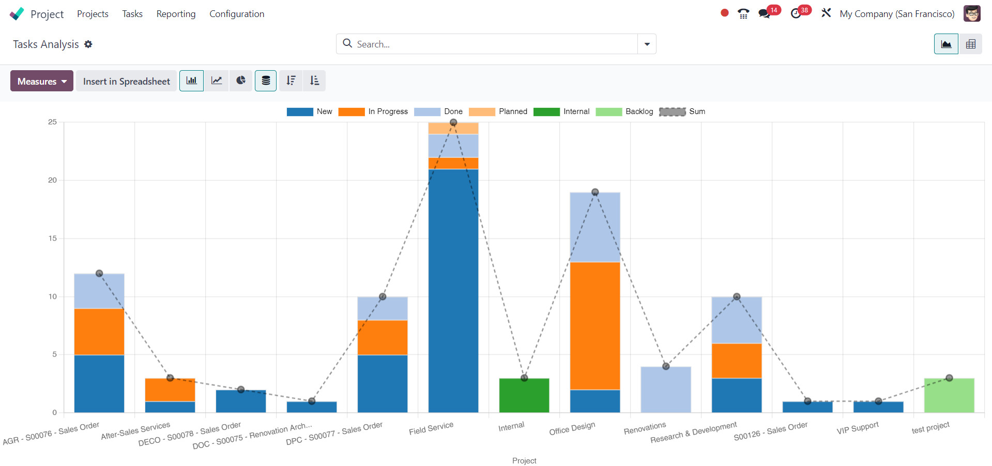
Task: Click the Sum point atop Field Service bar
Action: click(453, 122)
